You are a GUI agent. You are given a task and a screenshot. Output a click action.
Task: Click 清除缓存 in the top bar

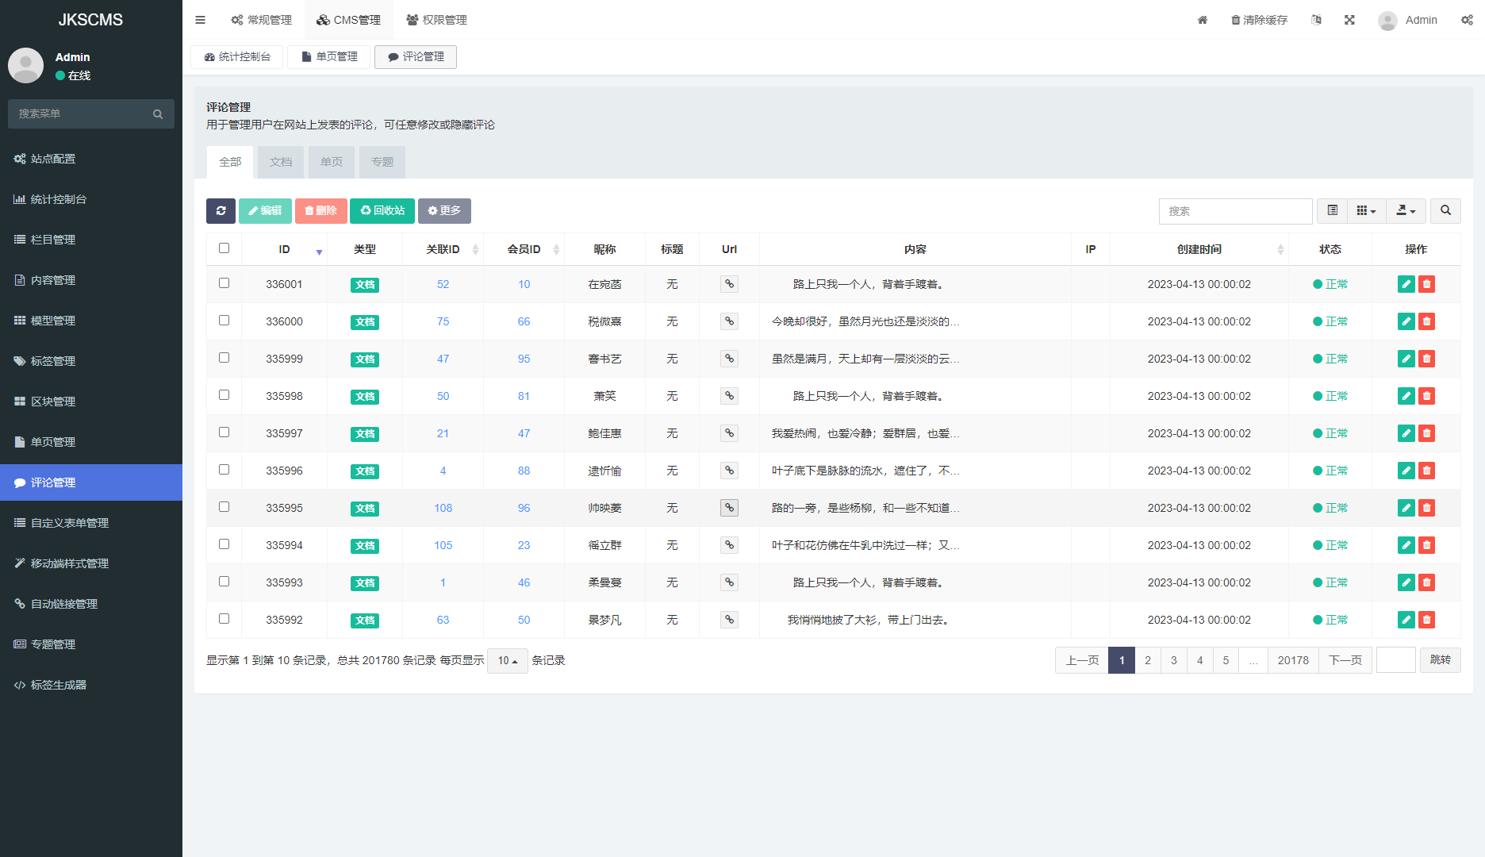(1259, 20)
